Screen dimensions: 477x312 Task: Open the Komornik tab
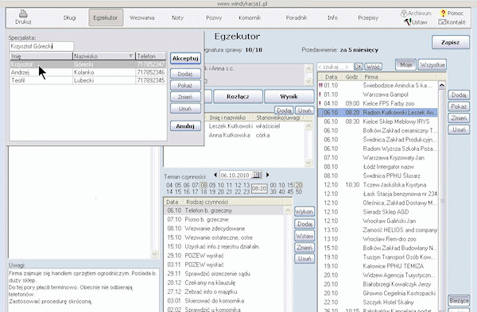pyautogui.click(x=250, y=17)
